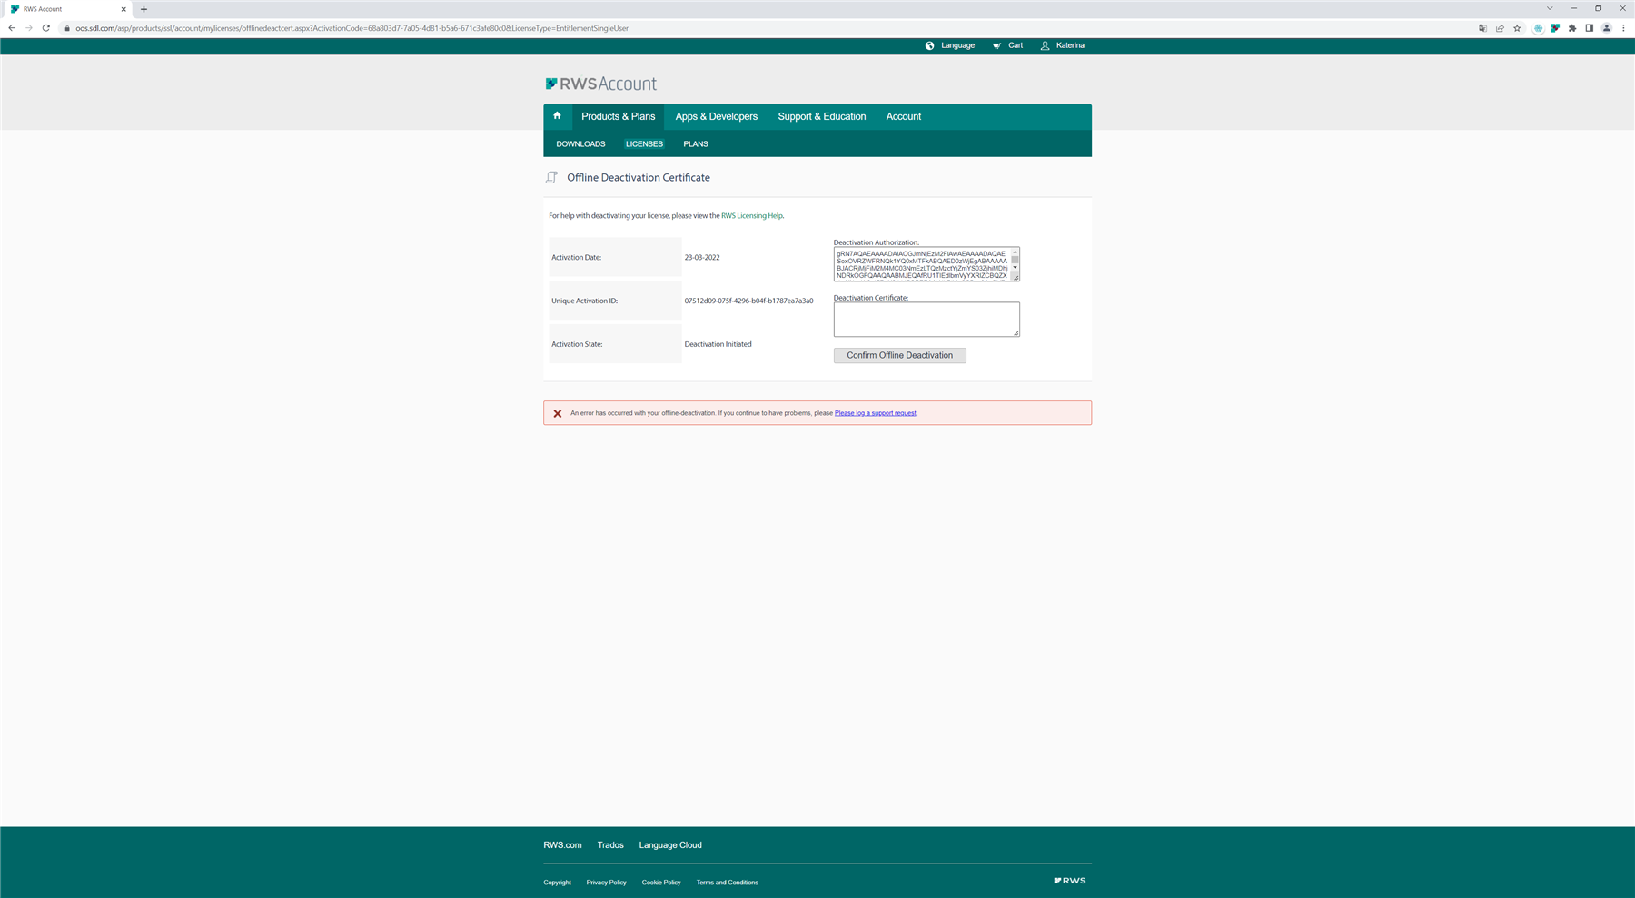This screenshot has width=1635, height=898.
Task: View site information lock icon
Action: click(67, 28)
